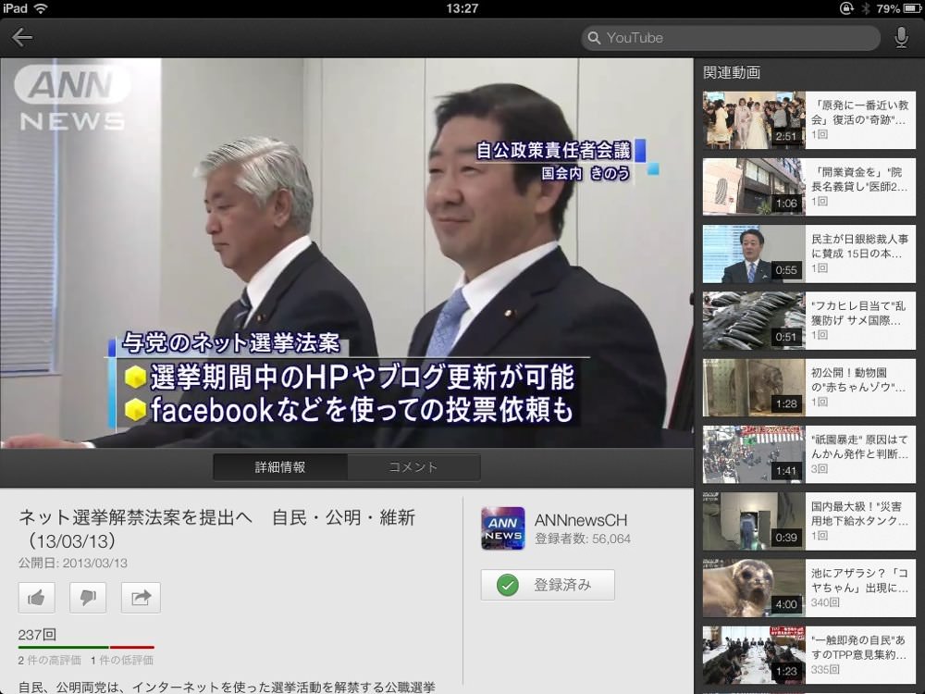Open related video thumbnail lasting 2:51
The width and height of the screenshot is (925, 694).
tap(754, 119)
